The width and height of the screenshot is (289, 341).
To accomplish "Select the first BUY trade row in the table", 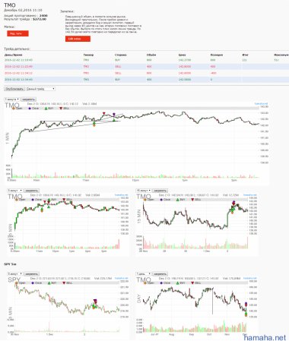I will pyautogui.click(x=147, y=60).
